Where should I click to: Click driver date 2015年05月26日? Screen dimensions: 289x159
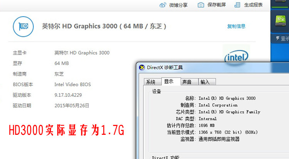click(x=72, y=106)
